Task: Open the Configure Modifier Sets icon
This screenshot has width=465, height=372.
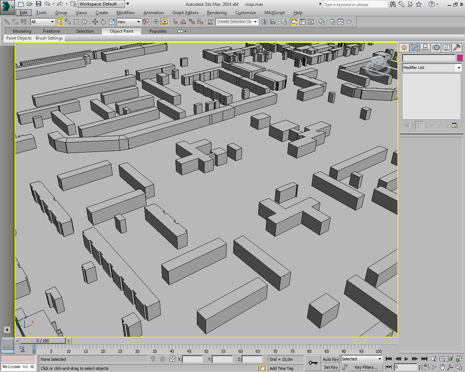Action: coord(454,125)
